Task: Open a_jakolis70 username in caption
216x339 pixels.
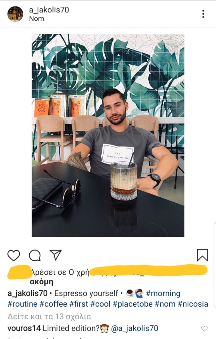Action: 27,293
